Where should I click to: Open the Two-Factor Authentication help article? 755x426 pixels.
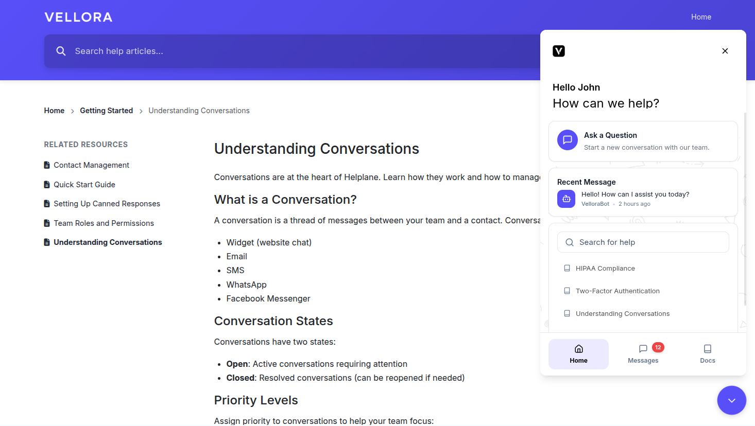pos(617,291)
